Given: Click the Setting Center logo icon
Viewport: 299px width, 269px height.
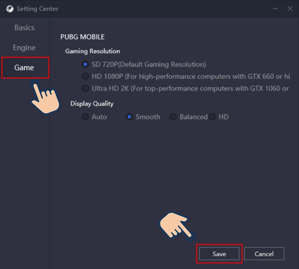Looking at the screenshot, I should pyautogui.click(x=10, y=9).
